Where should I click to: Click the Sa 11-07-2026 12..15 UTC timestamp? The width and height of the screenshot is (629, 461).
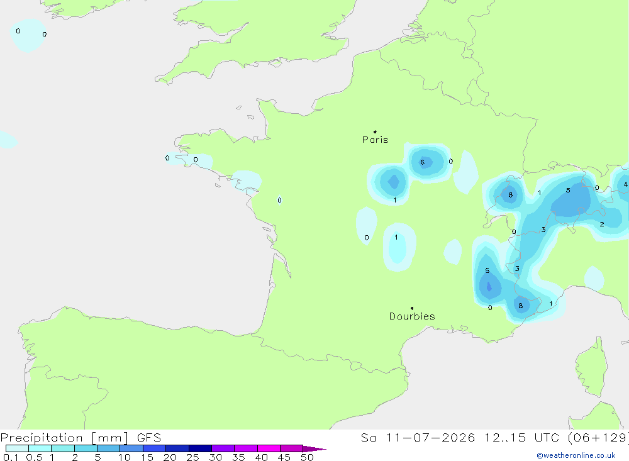(494, 437)
